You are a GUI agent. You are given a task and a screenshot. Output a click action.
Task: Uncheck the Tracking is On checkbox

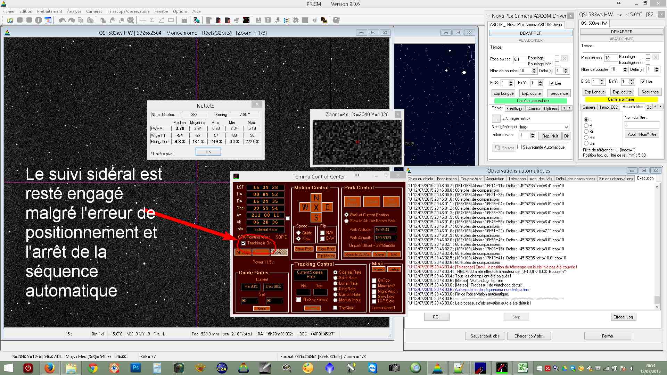[x=244, y=243]
